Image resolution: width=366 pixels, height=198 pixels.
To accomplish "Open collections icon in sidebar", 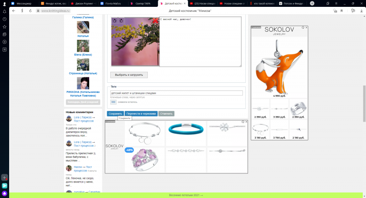I will [x=5, y=34].
